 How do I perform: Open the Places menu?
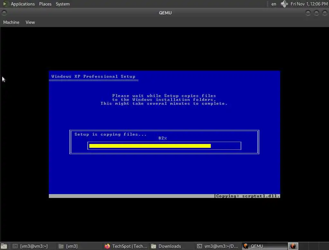pos(45,4)
